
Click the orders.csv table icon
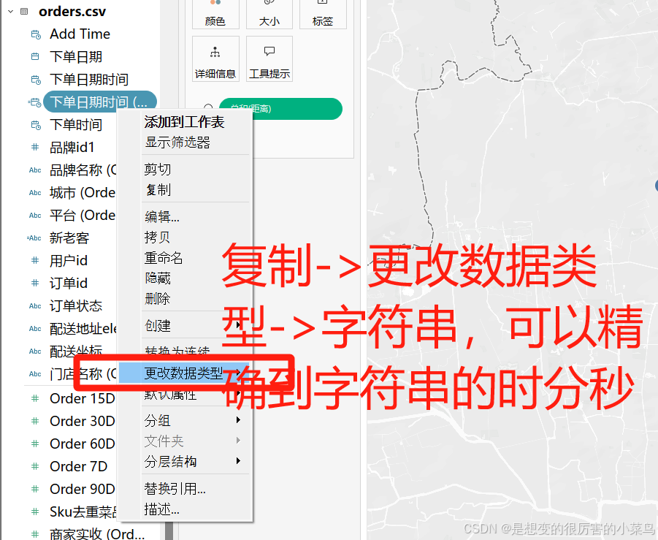point(24,12)
